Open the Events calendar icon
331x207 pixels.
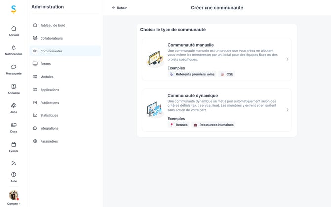point(14,144)
